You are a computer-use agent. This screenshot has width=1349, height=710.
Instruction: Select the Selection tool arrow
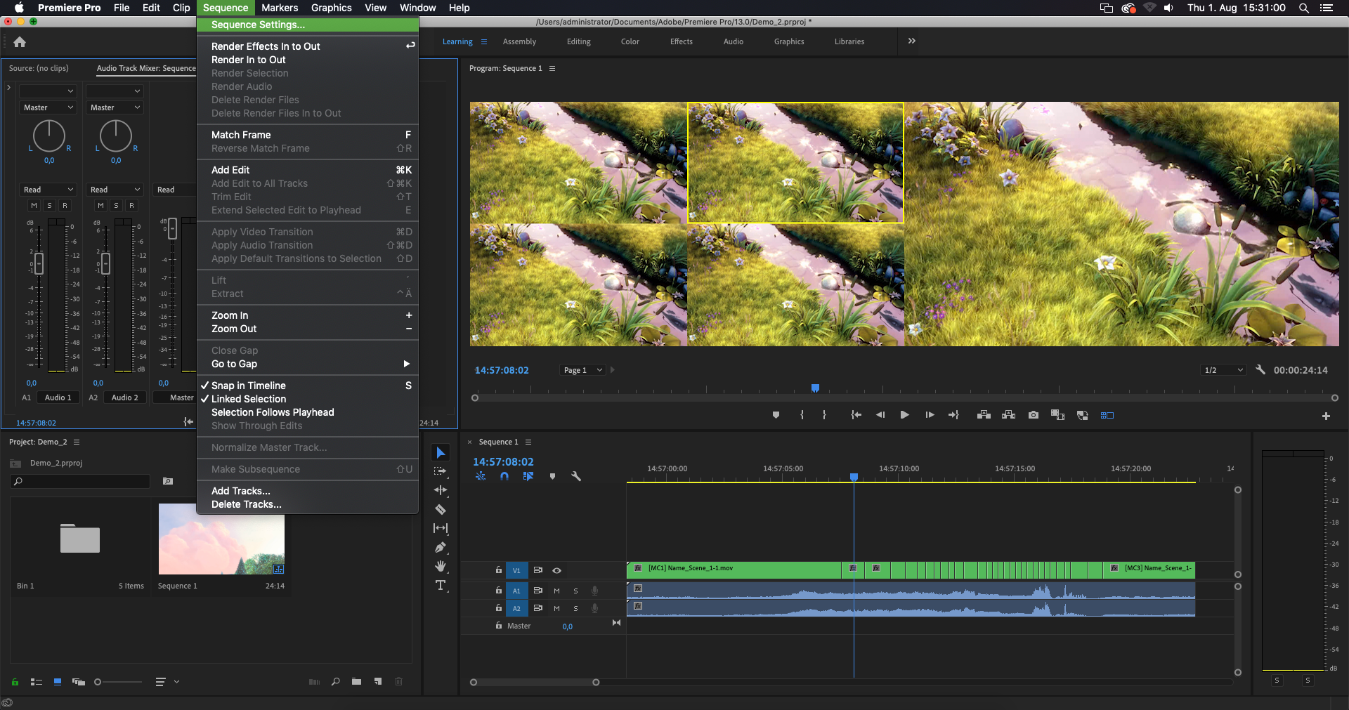[x=441, y=453]
